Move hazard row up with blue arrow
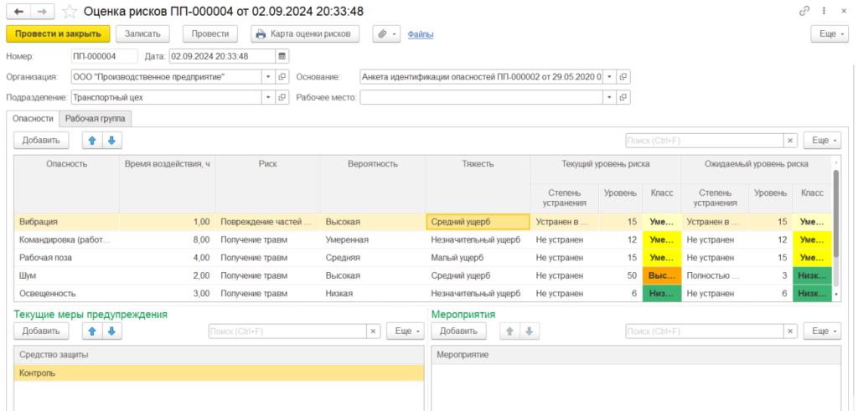Viewport: 858px width, 411px height. [x=93, y=140]
